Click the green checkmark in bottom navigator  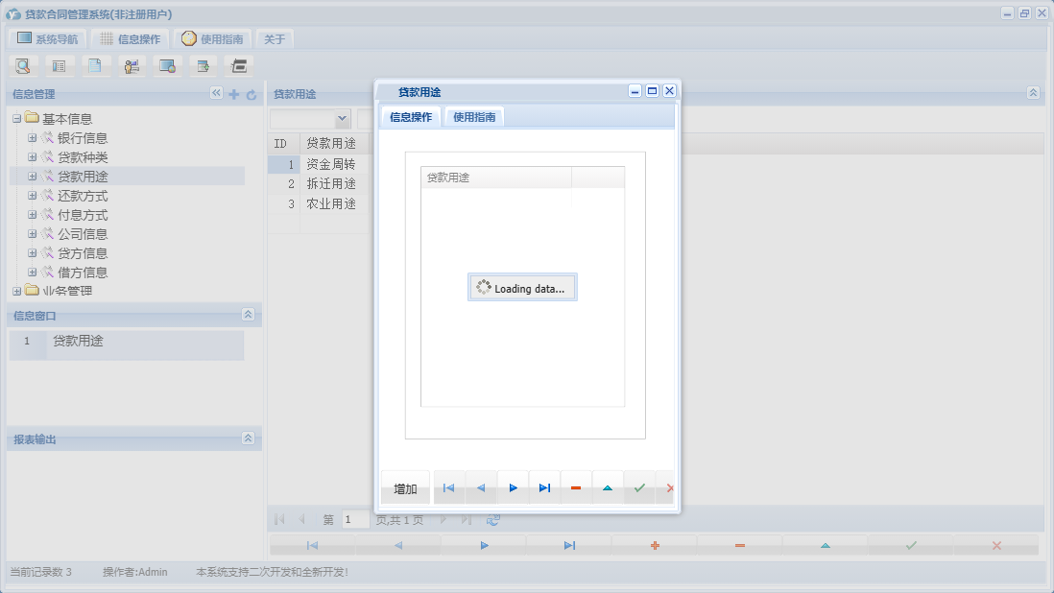coord(911,545)
